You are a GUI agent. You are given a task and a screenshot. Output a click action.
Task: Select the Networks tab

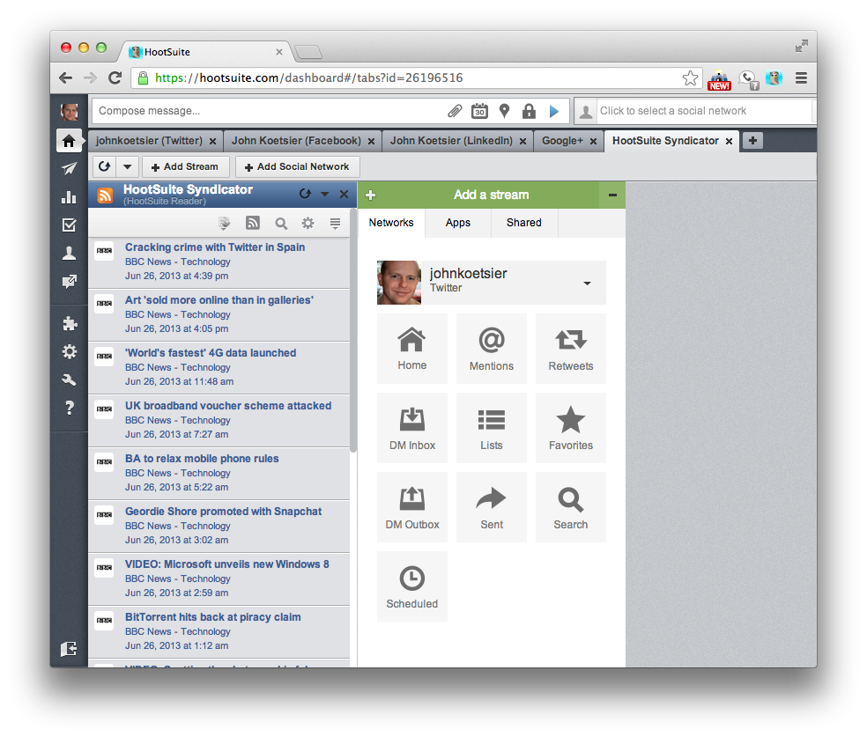point(391,223)
